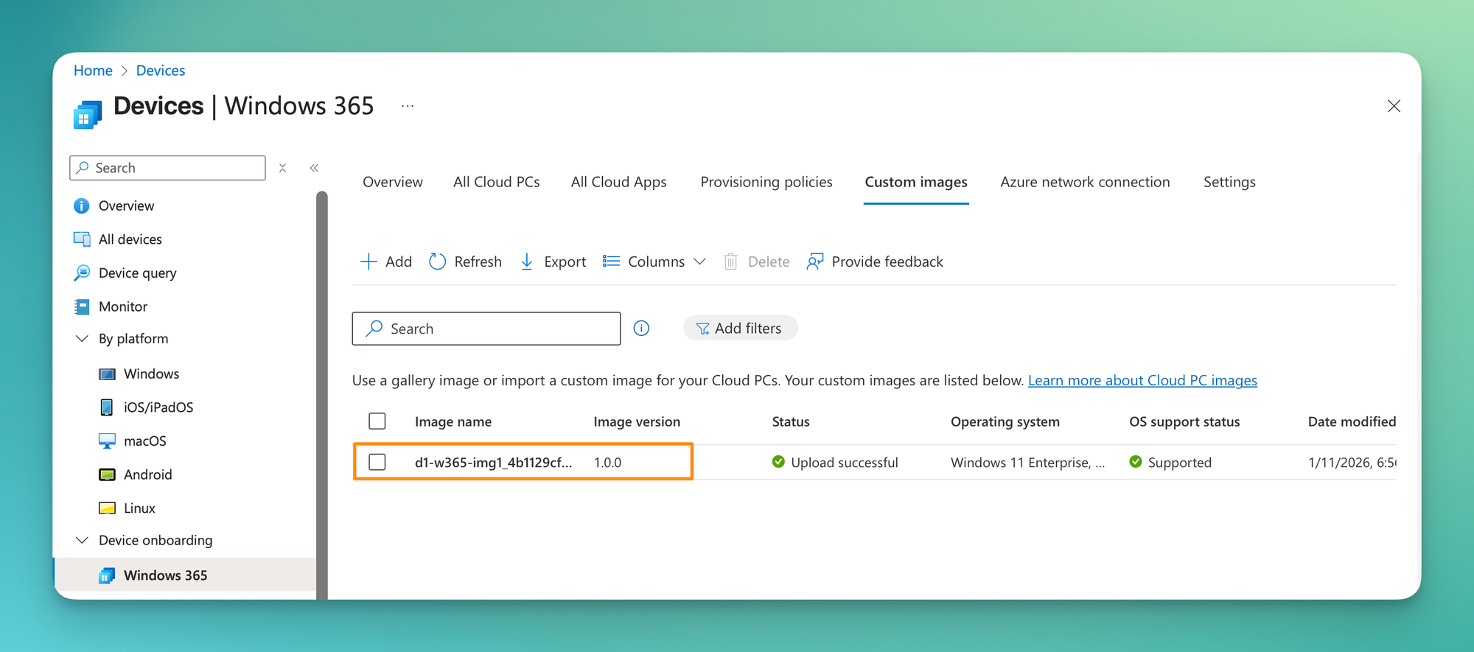Click the sidebar Search input field
The height and width of the screenshot is (652, 1474).
(167, 168)
